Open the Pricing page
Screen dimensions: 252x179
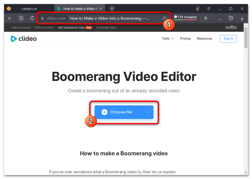click(x=185, y=38)
